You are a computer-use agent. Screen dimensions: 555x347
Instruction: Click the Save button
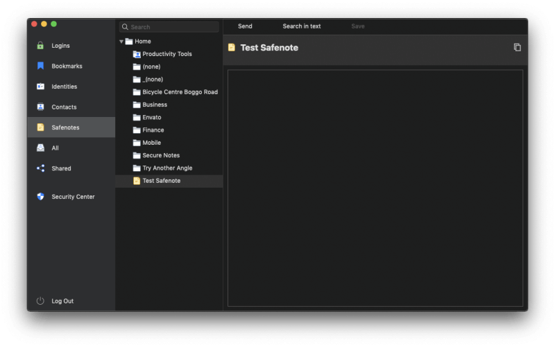click(358, 26)
